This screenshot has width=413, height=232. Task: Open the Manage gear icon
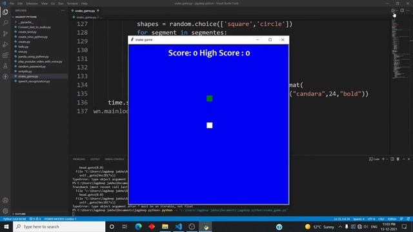[x=5, y=211]
